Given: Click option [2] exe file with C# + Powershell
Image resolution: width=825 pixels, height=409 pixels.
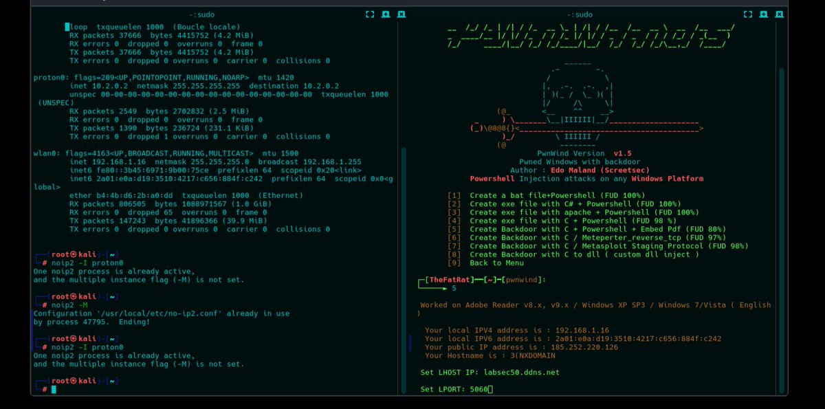Looking at the screenshot, I should (x=564, y=204).
